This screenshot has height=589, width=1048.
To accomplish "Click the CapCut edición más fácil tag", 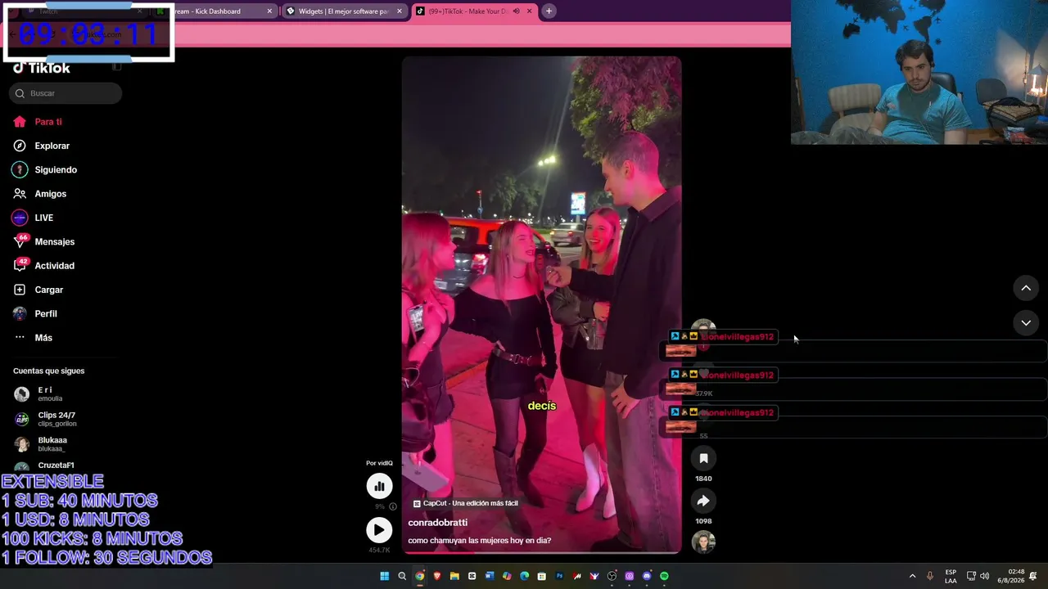I will [x=466, y=504].
